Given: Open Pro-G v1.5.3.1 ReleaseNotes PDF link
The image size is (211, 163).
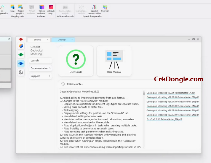Looking at the screenshot, I should 164,119.
